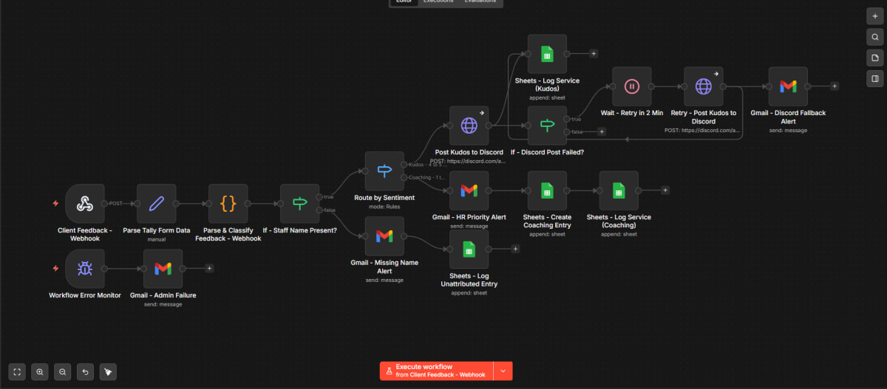Click the 'manual' subtitle under Parse Tally Form Data
The width and height of the screenshot is (887, 389).
(x=157, y=239)
